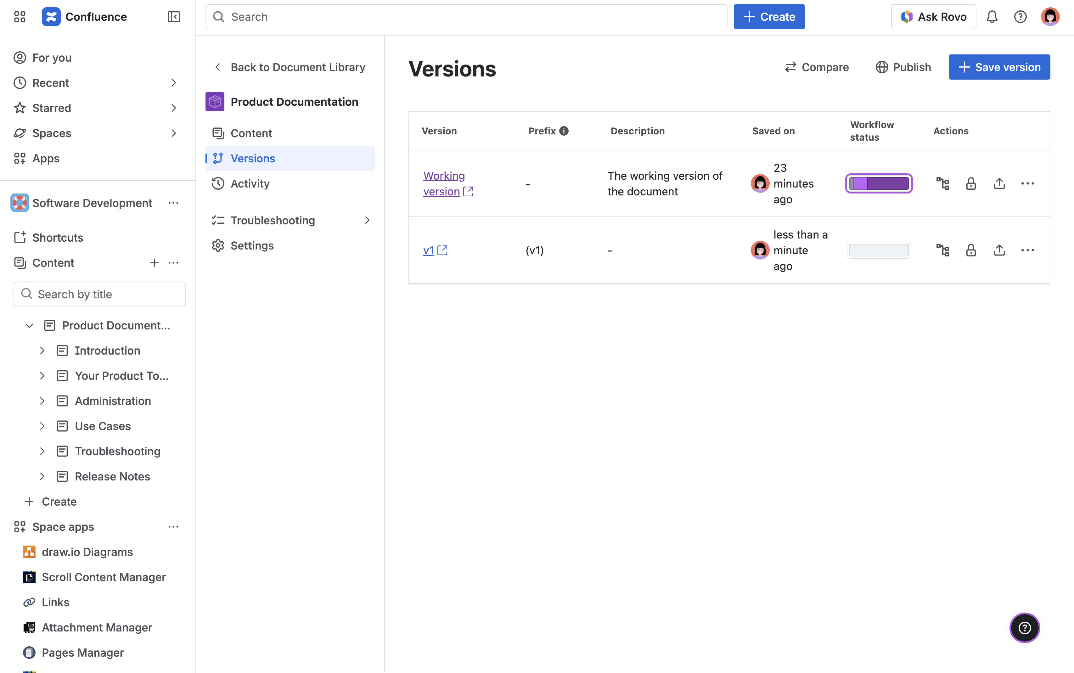The image size is (1074, 673).
Task: Open more actions for v1 version
Action: point(1028,250)
